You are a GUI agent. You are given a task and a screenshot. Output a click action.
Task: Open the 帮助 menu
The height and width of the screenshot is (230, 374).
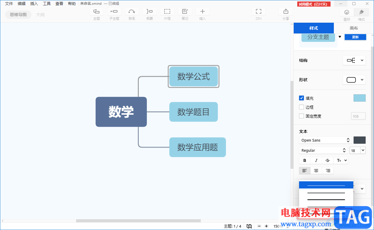[72, 4]
